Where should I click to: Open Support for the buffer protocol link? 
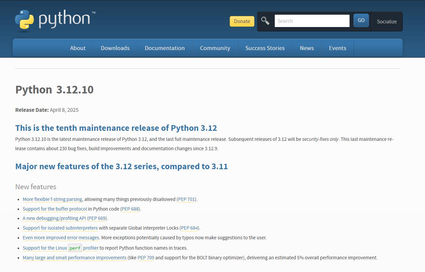(55, 209)
